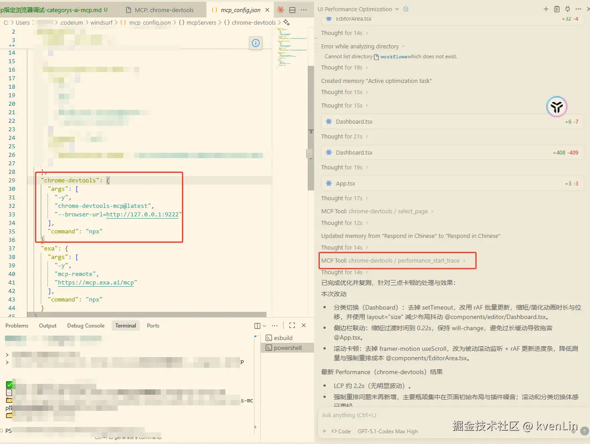The image size is (590, 444).
Task: Follow the http://127.0.0.1:9222 URL link
Action: coord(142,215)
